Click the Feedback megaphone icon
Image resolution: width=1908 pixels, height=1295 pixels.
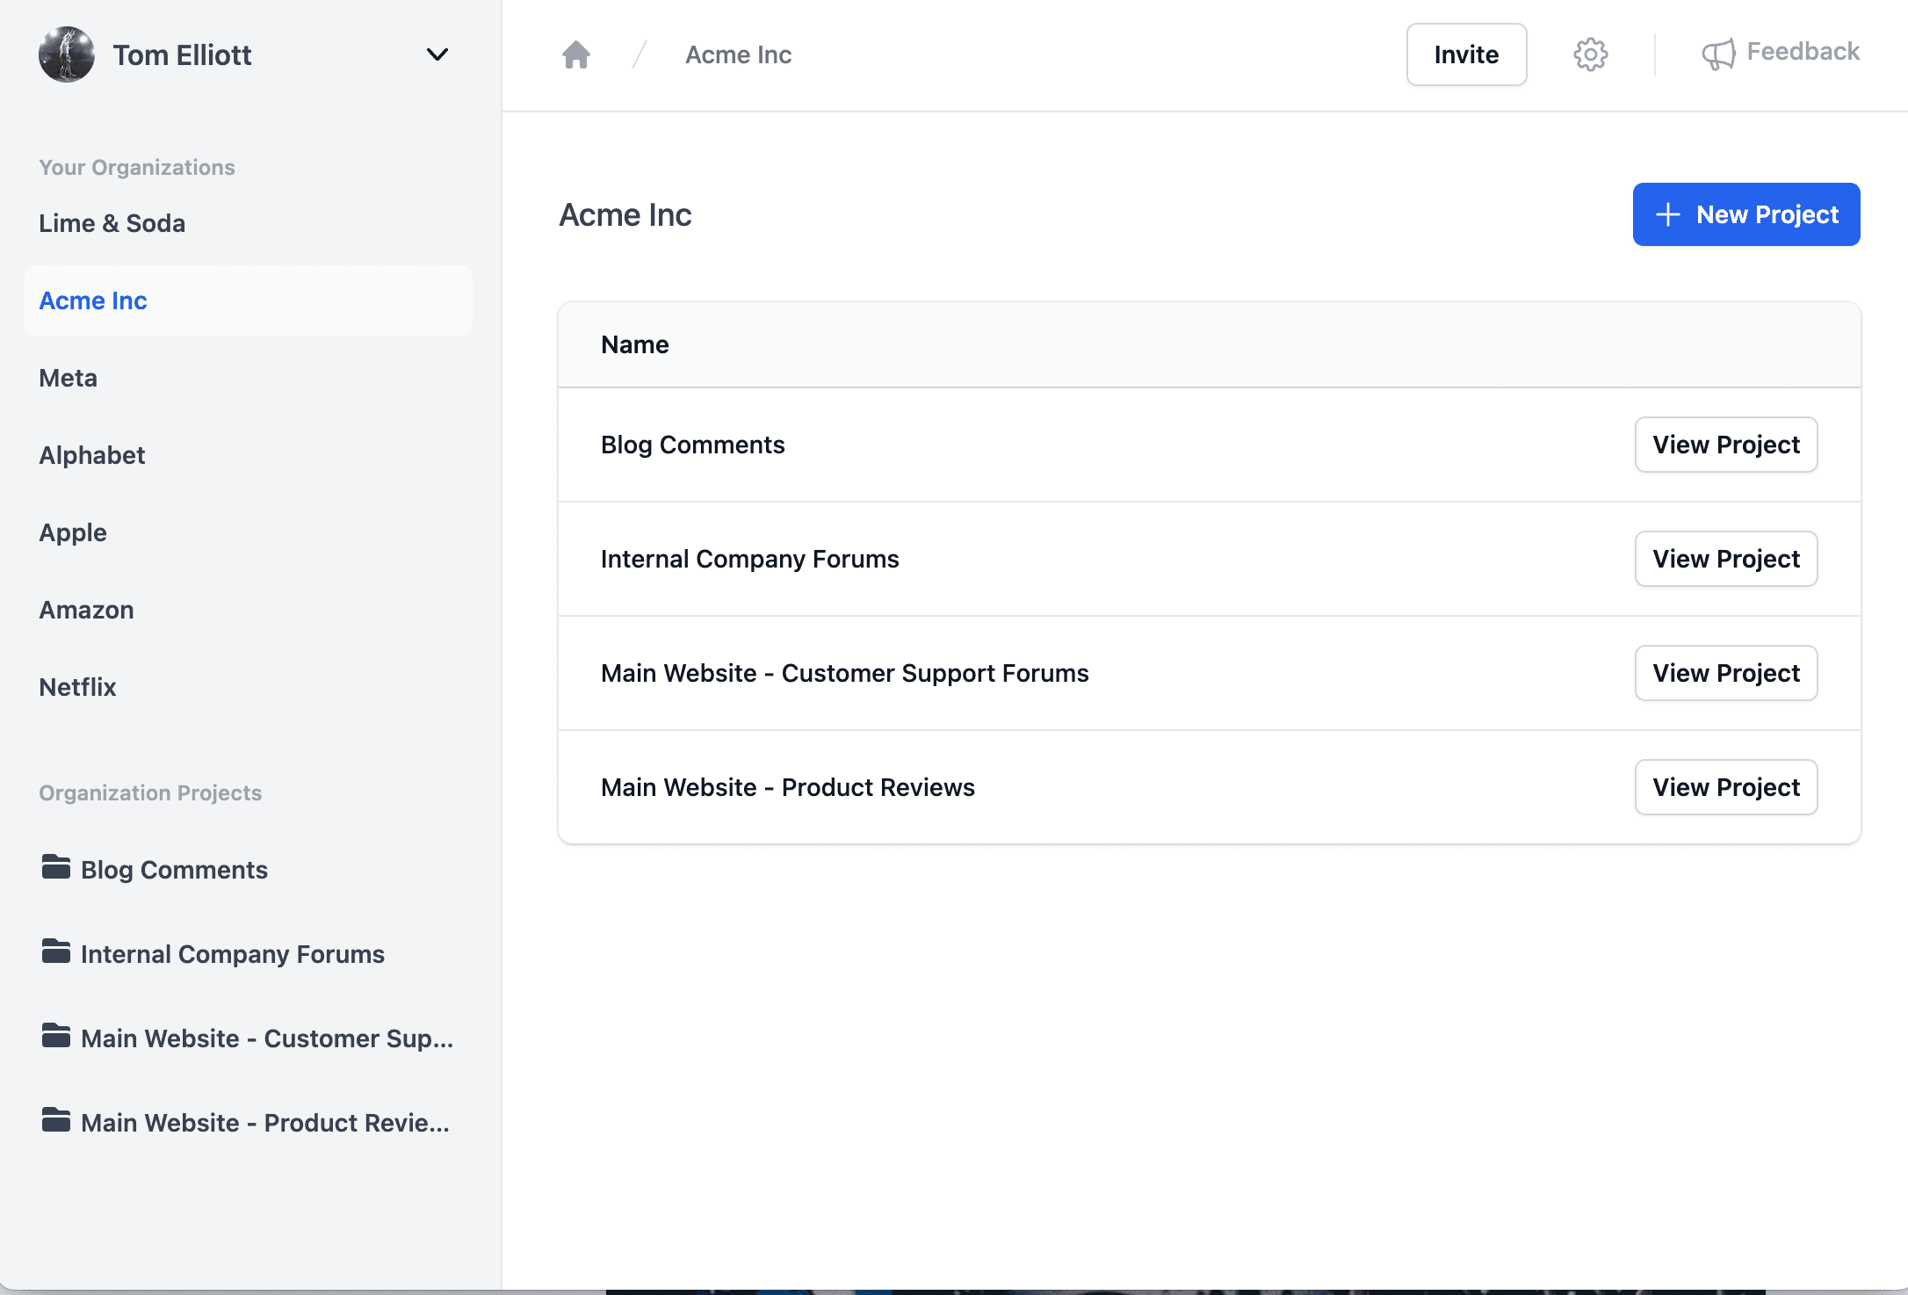tap(1718, 54)
